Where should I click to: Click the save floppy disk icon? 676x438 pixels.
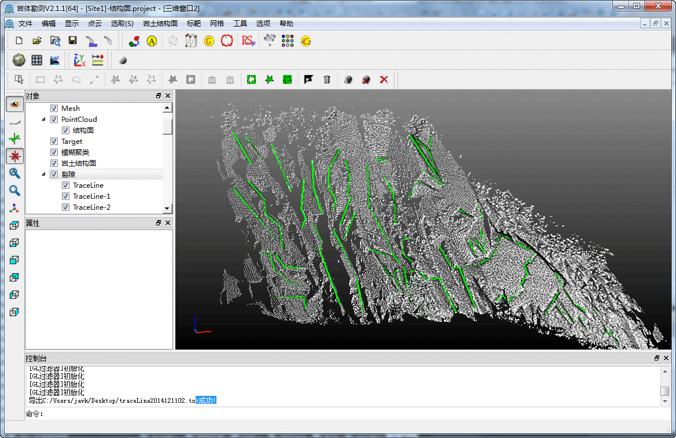73,41
